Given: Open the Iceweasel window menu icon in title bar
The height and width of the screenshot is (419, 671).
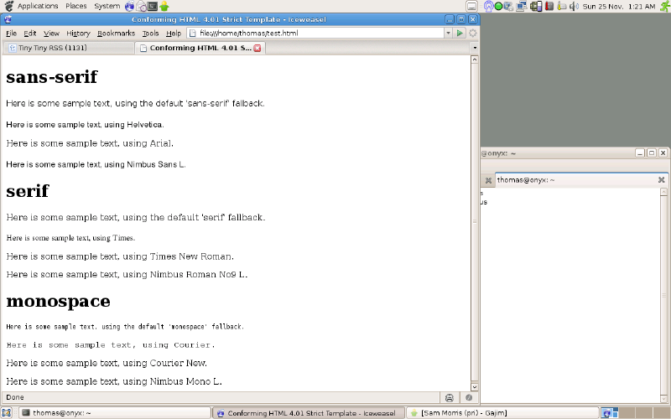Looking at the screenshot, I should 8,19.
